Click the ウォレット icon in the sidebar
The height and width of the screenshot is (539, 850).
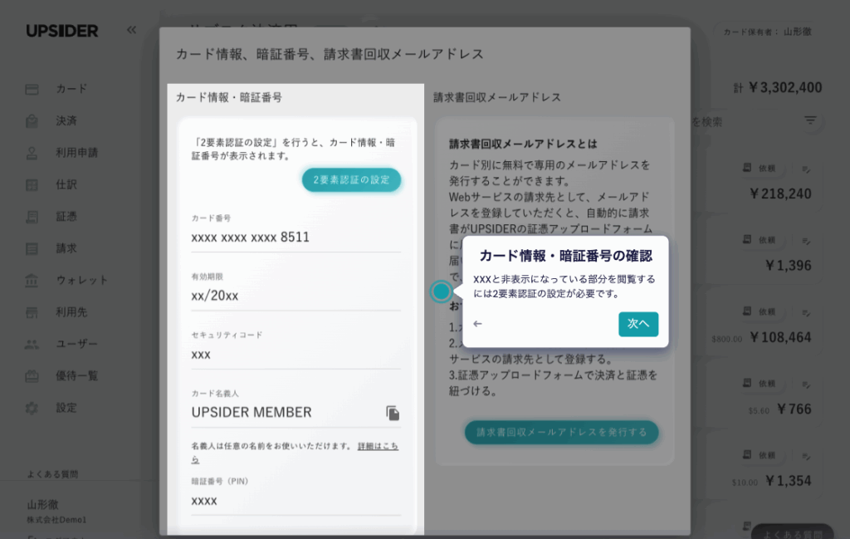32,280
